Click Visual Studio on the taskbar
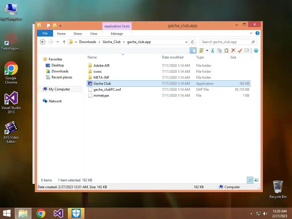Screen dimensions: 292x219 (x=58, y=213)
